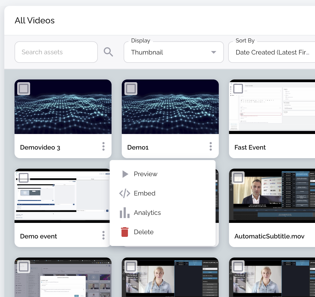Check the Fast Event video checkbox

(x=238, y=89)
